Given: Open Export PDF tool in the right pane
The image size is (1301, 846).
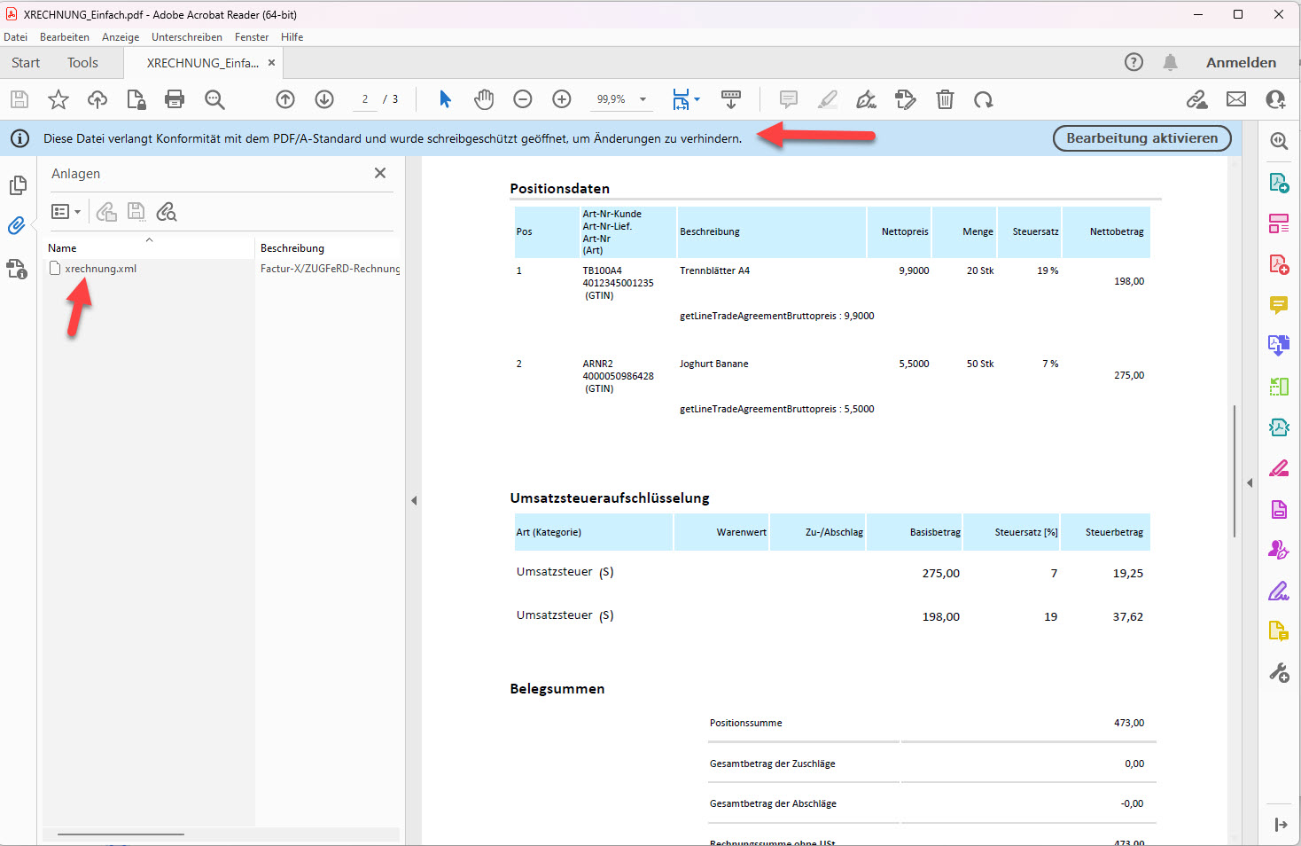Looking at the screenshot, I should click(x=1279, y=183).
